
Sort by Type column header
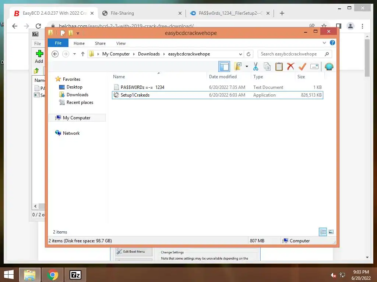click(x=273, y=76)
